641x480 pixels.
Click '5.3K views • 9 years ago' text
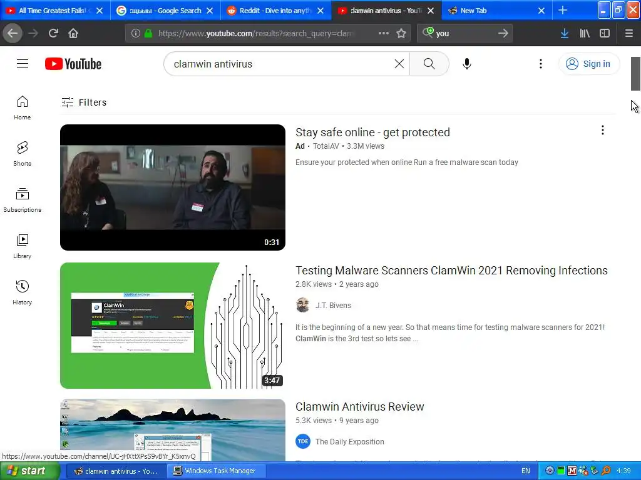click(337, 421)
